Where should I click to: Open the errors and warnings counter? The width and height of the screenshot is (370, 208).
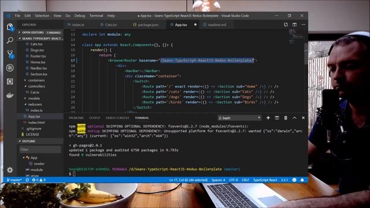pyautogui.click(x=39, y=180)
